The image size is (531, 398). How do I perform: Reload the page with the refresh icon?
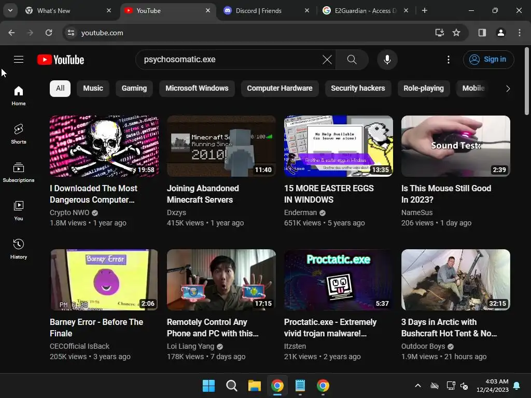point(49,33)
